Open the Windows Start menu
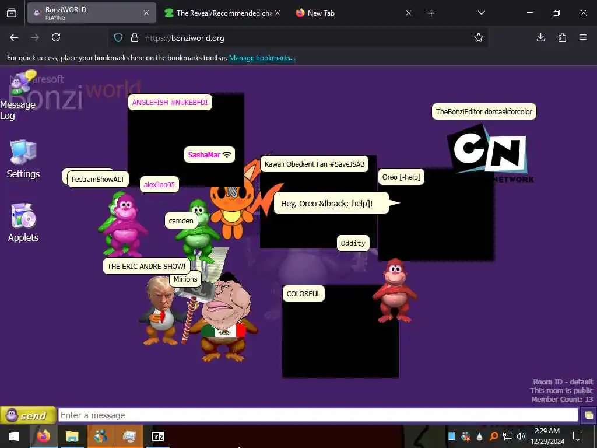597x448 pixels. (14, 436)
